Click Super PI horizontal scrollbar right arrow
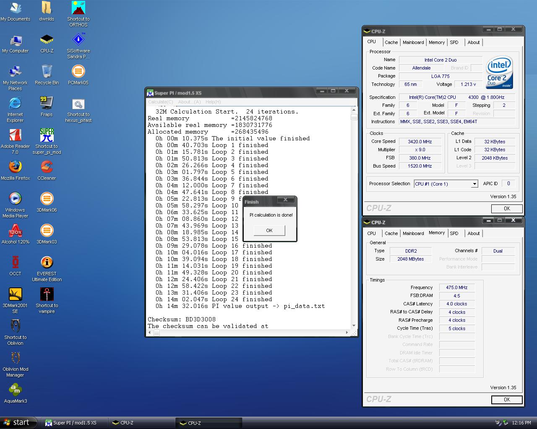 coord(347,333)
